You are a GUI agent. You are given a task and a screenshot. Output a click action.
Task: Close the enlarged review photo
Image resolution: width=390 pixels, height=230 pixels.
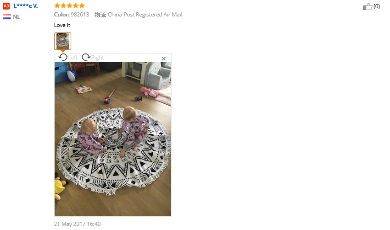click(163, 59)
